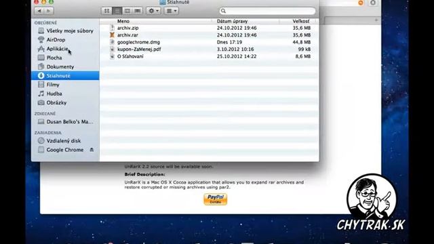Click the Finder search field
This screenshot has height=244, width=434.
coord(267,11)
